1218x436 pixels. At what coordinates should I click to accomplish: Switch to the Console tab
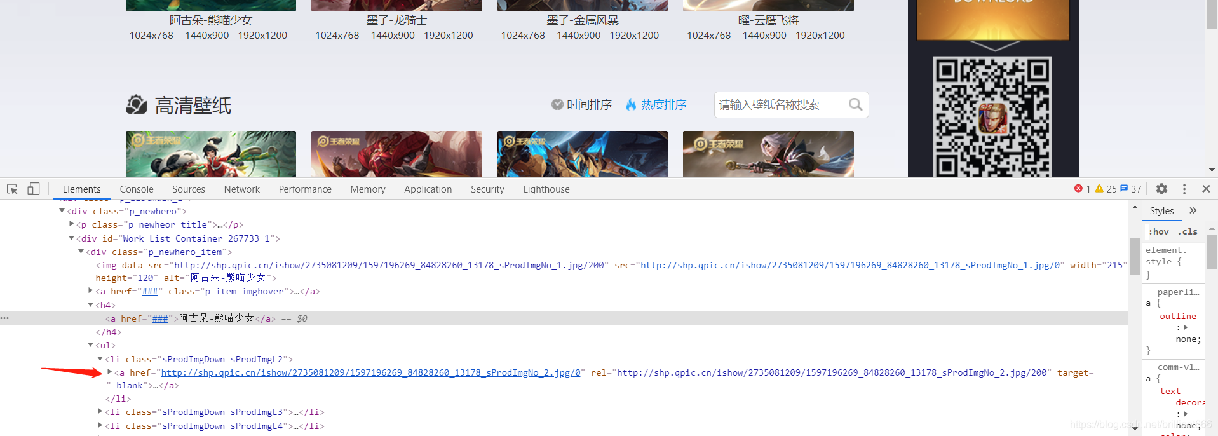(x=137, y=189)
